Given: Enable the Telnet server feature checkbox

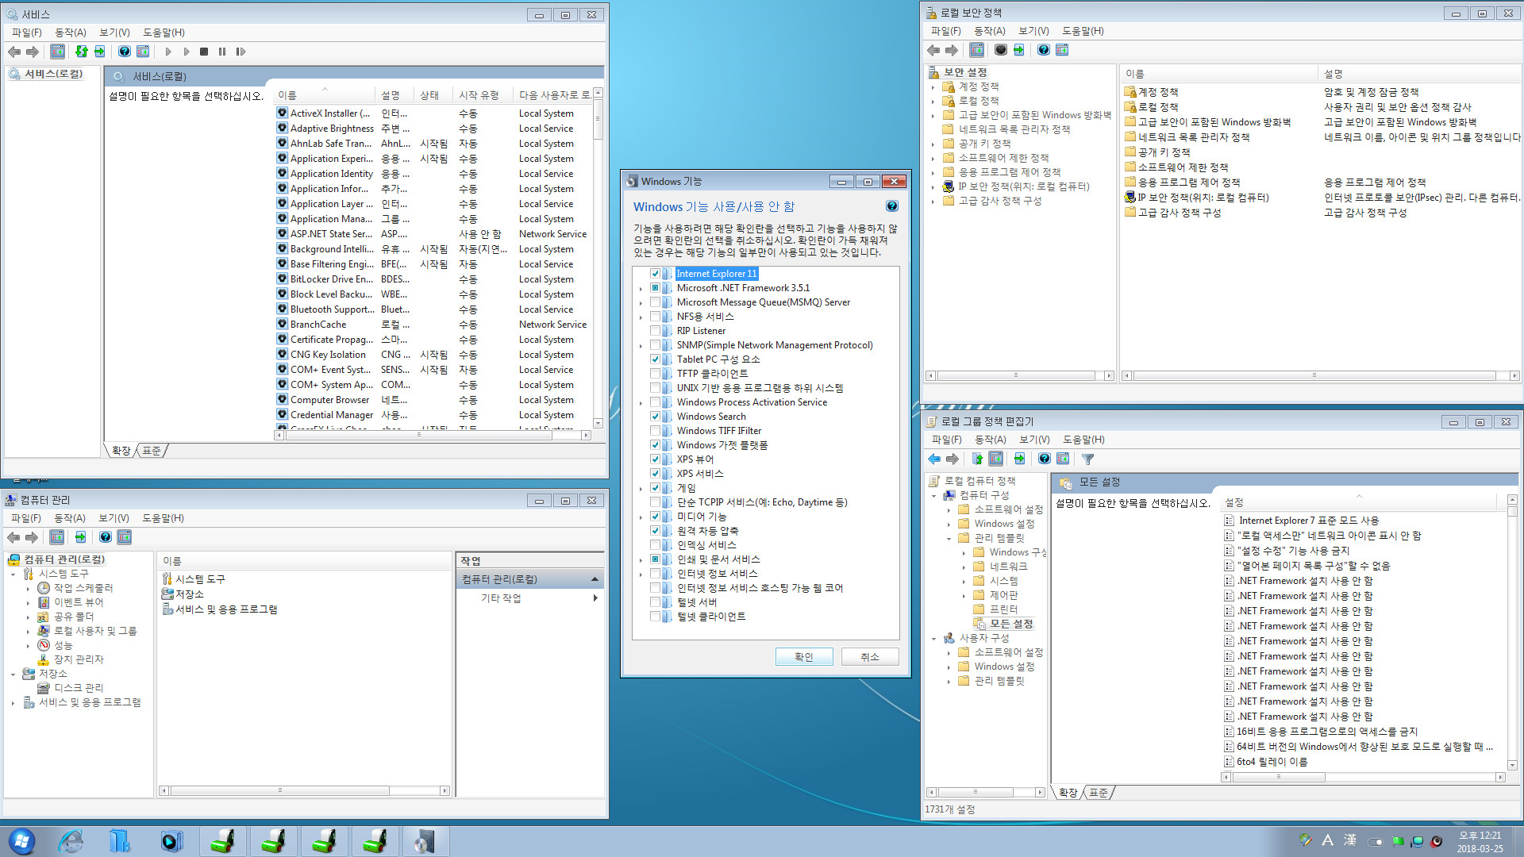Looking at the screenshot, I should tap(656, 602).
